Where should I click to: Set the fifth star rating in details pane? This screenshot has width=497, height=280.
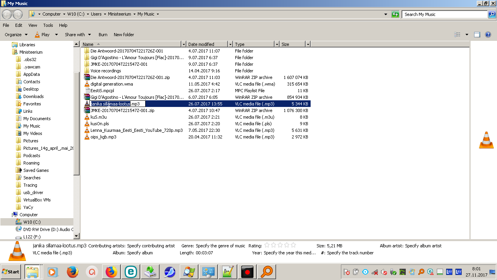(293, 245)
